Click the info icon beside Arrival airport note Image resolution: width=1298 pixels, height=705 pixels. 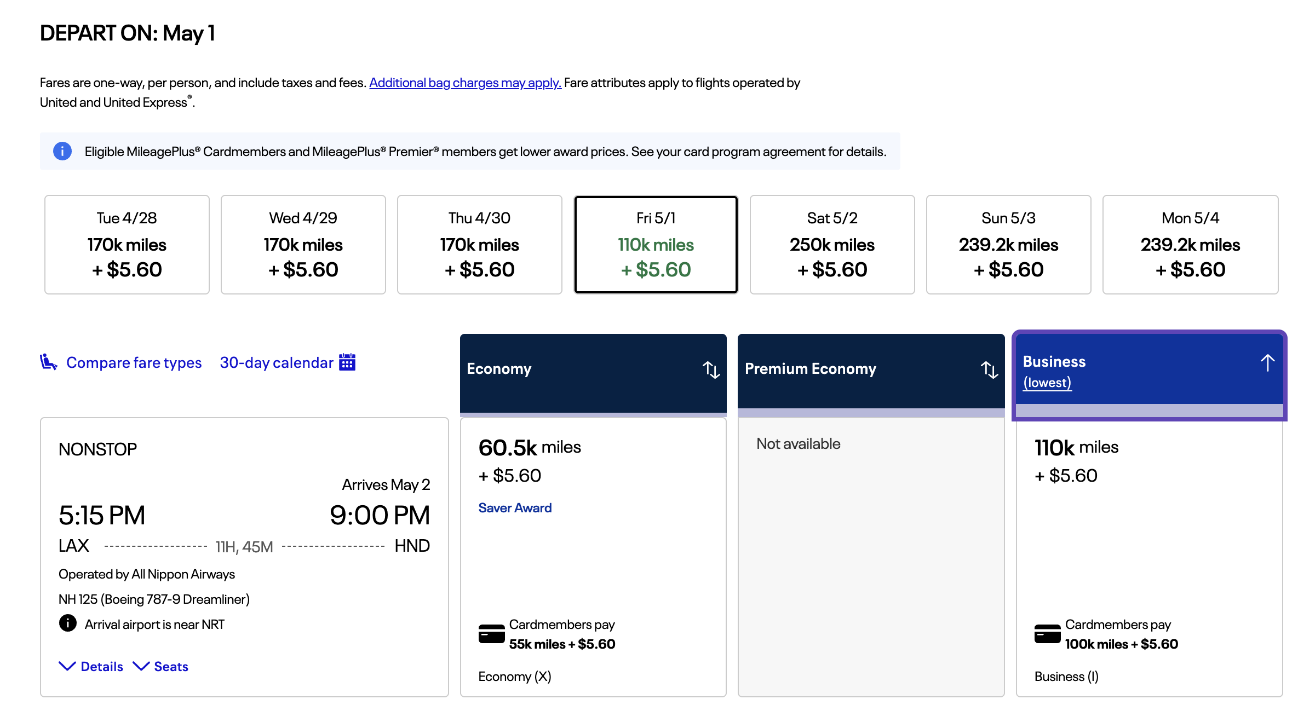pos(68,623)
